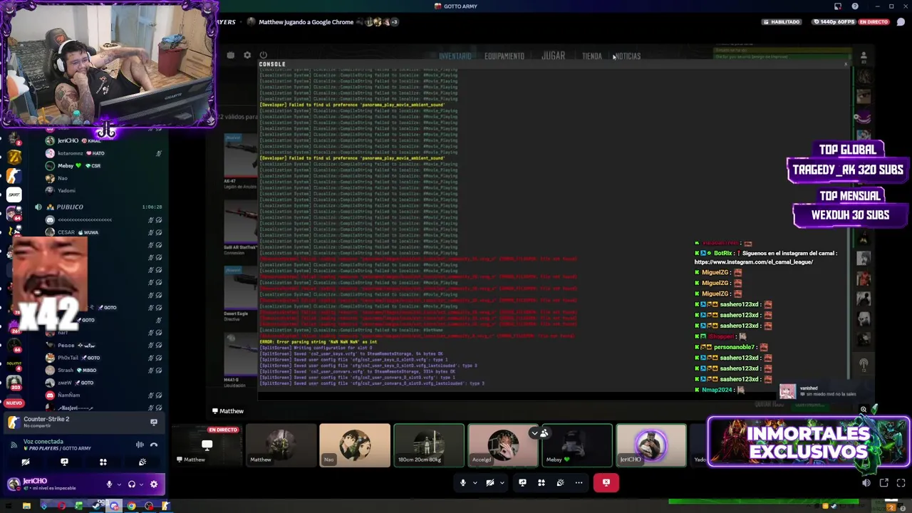912x513 pixels.
Task: Open Google Chrome from the taskbar
Action: click(131, 507)
